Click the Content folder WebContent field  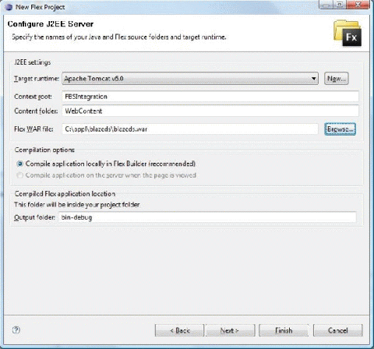tap(210, 111)
